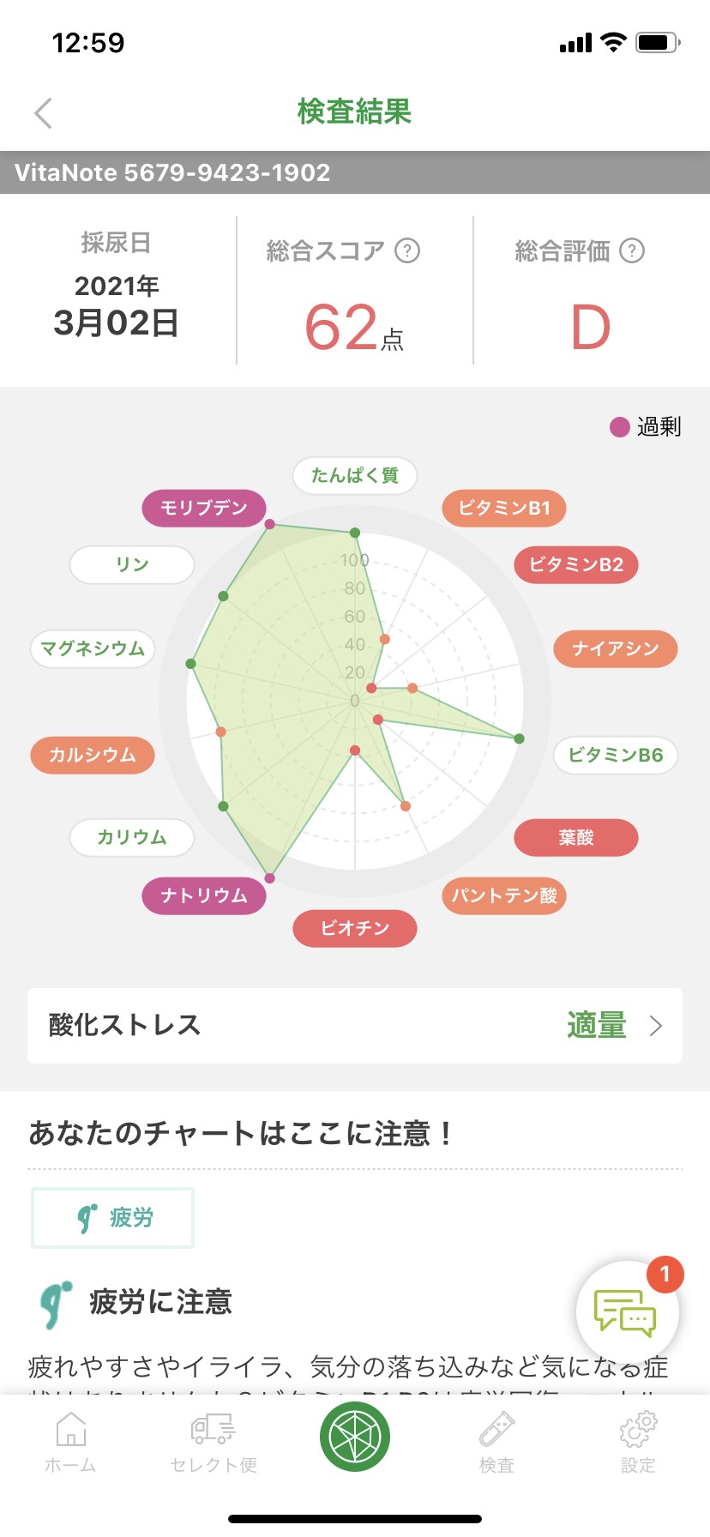The image size is (710, 1537).
Task: Select the ビタミンB1 label
Action: pyautogui.click(x=504, y=508)
